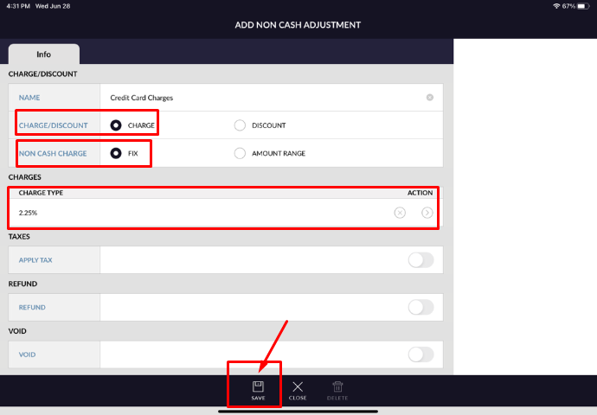Click the Delete trash can icon
This screenshot has width=597, height=415.
(337, 386)
